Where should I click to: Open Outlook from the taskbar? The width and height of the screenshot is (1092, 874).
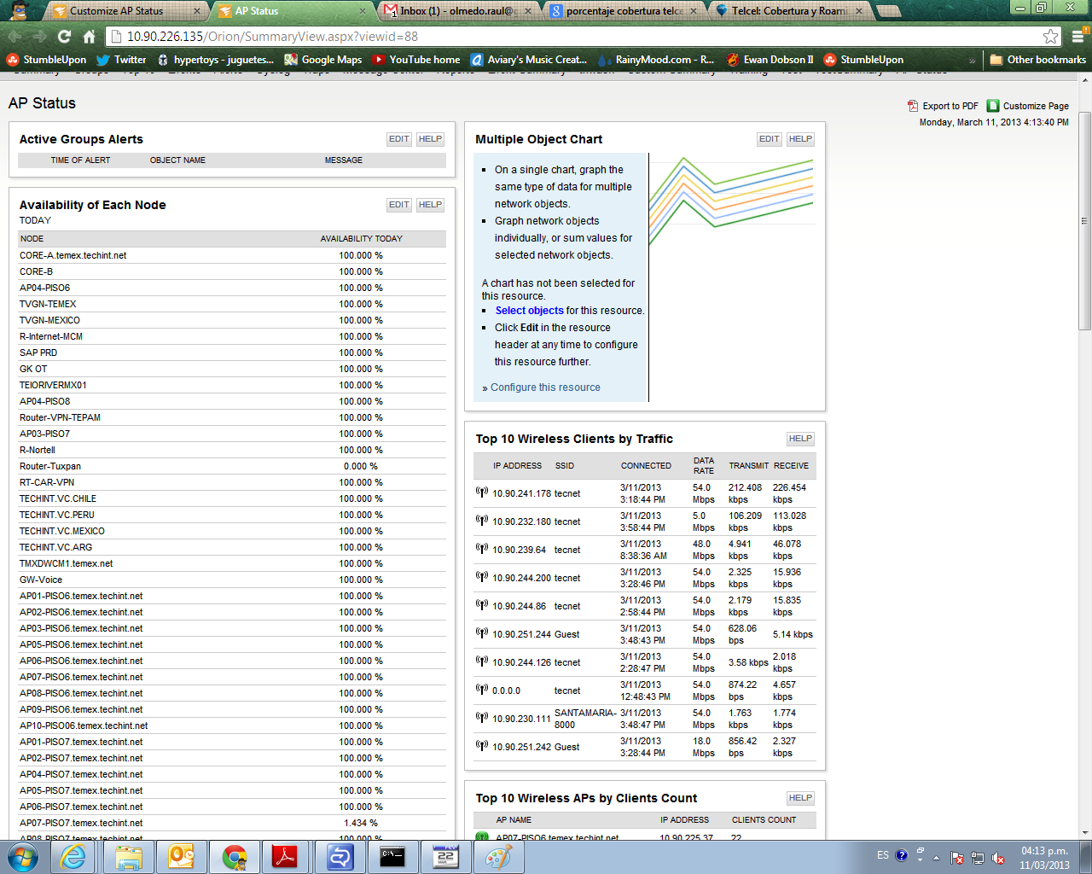coord(182,857)
